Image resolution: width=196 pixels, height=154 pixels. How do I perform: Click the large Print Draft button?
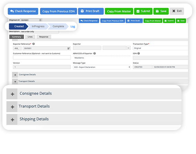pyautogui.click(x=91, y=11)
